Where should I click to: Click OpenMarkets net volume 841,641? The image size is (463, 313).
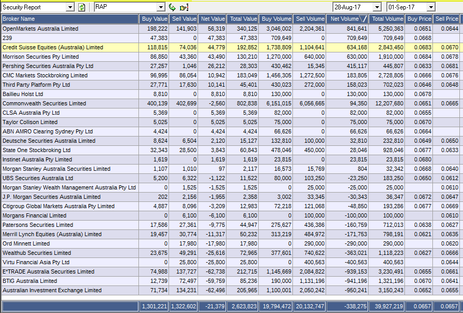coord(357,29)
